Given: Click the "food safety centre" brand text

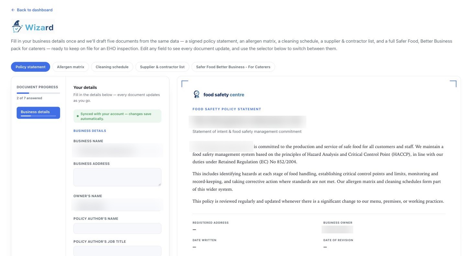Looking at the screenshot, I should tap(224, 95).
